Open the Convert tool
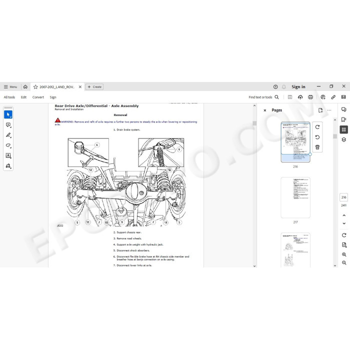 (38, 97)
